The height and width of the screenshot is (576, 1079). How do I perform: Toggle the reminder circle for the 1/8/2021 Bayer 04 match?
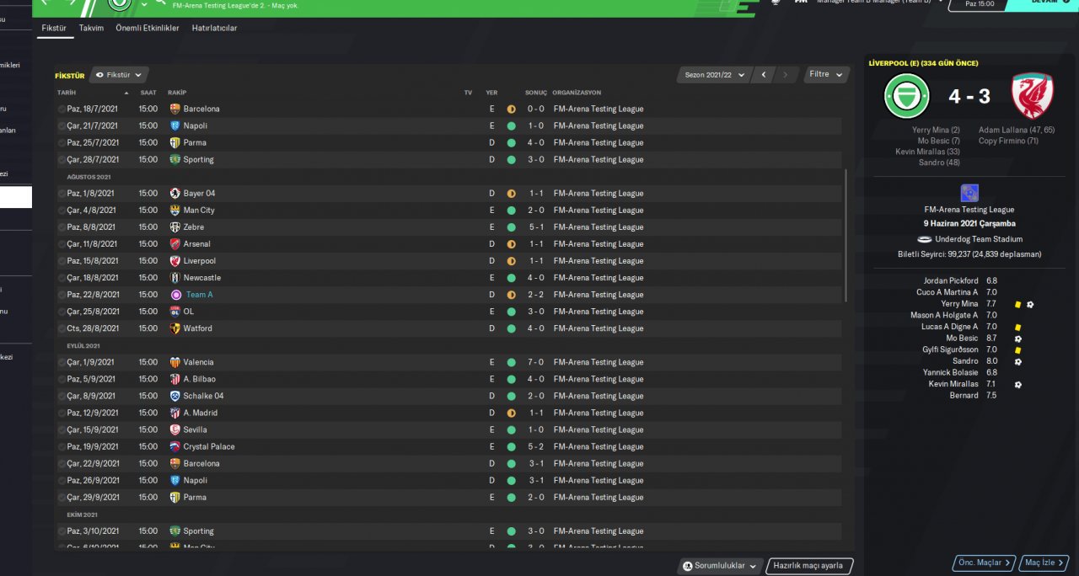[x=62, y=193]
